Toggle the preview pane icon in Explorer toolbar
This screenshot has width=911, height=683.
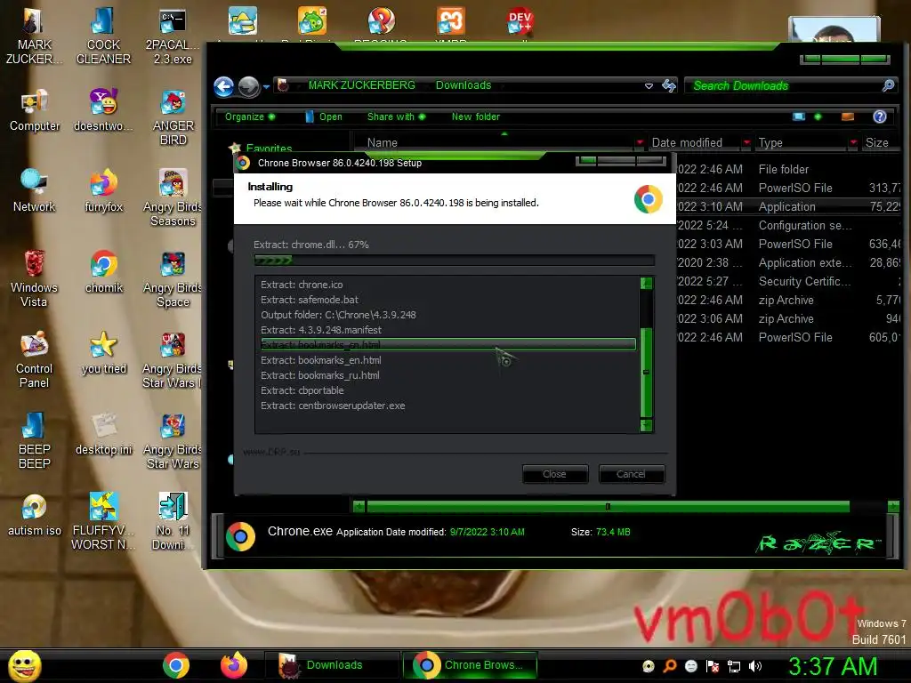pos(848,117)
